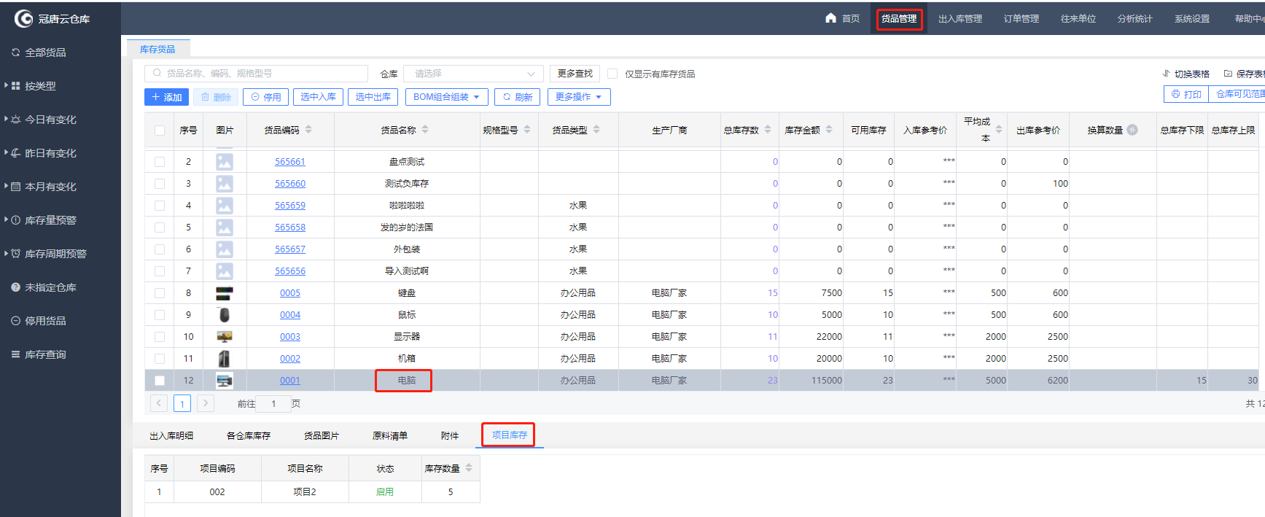Open 全部货品 in sidebar
This screenshot has width=1265, height=517.
coord(45,53)
